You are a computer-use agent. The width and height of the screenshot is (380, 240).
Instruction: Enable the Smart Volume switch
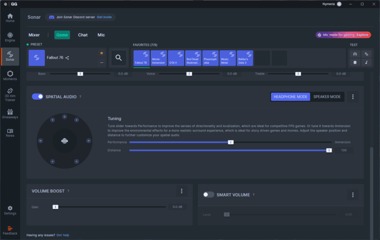pyautogui.click(x=208, y=195)
